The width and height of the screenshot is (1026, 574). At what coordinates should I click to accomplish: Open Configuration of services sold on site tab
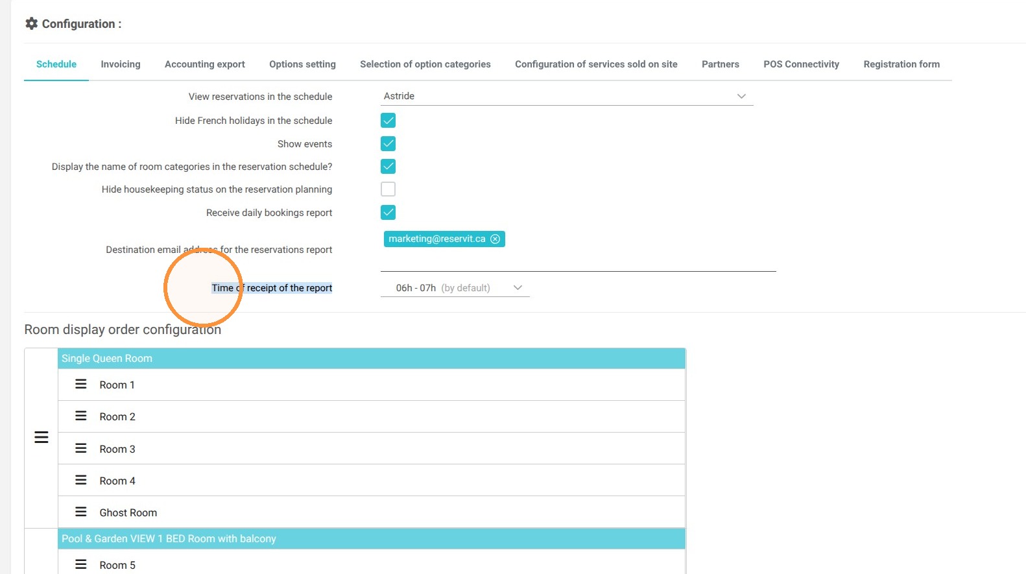[x=597, y=64]
